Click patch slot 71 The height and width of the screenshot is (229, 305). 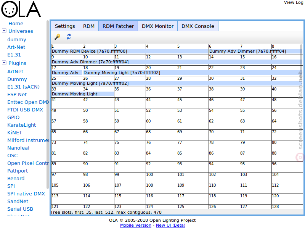[x=256, y=135]
